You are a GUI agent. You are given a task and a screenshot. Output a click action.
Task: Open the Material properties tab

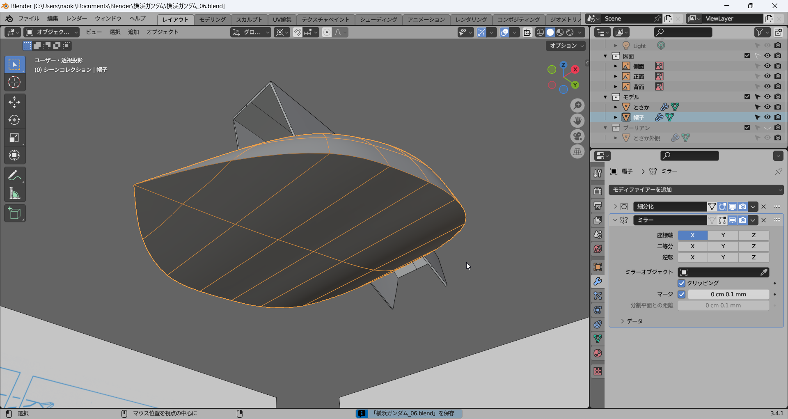(598, 353)
